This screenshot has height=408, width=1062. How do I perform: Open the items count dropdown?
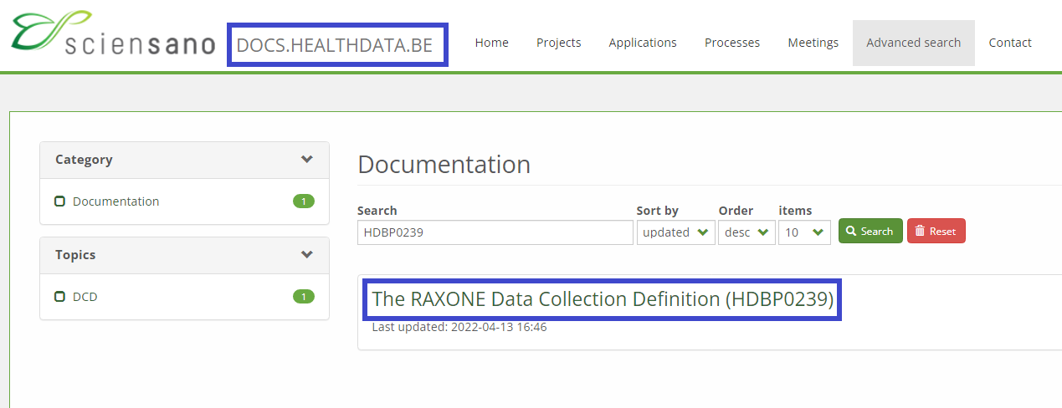pos(804,232)
